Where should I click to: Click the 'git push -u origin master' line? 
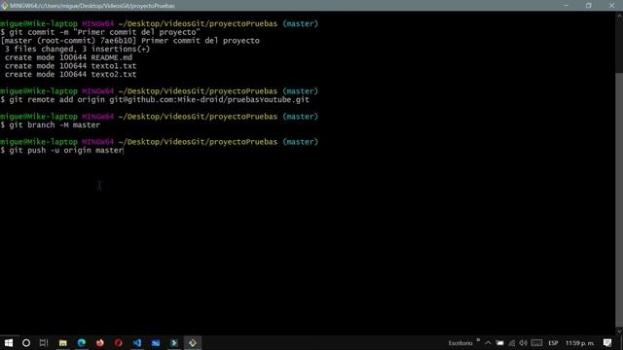coord(62,151)
